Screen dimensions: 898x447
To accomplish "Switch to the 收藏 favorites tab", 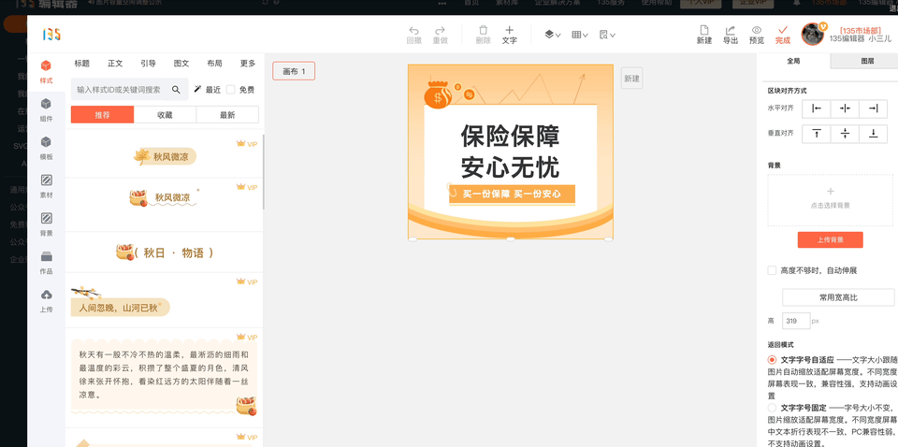I will 165,115.
